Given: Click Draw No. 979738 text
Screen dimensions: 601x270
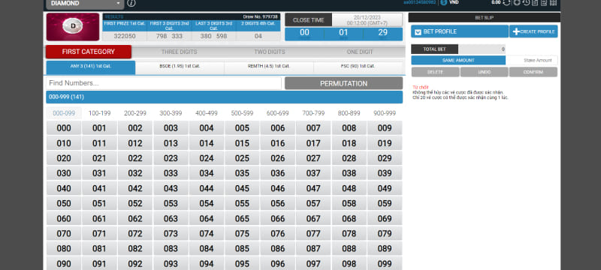Looking at the screenshot, I should (x=260, y=16).
